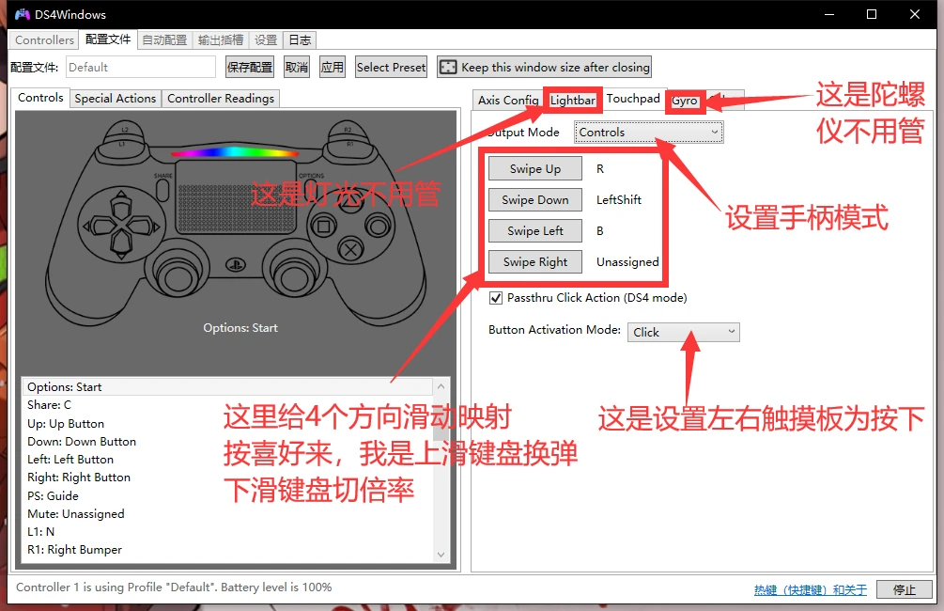Click the Swipe Down button

point(535,199)
